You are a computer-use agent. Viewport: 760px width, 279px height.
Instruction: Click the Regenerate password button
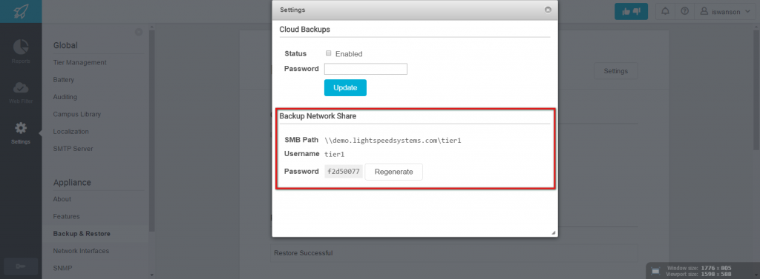click(393, 172)
